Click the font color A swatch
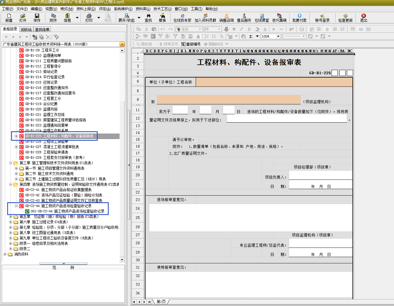394x306 pixels. (265, 29)
